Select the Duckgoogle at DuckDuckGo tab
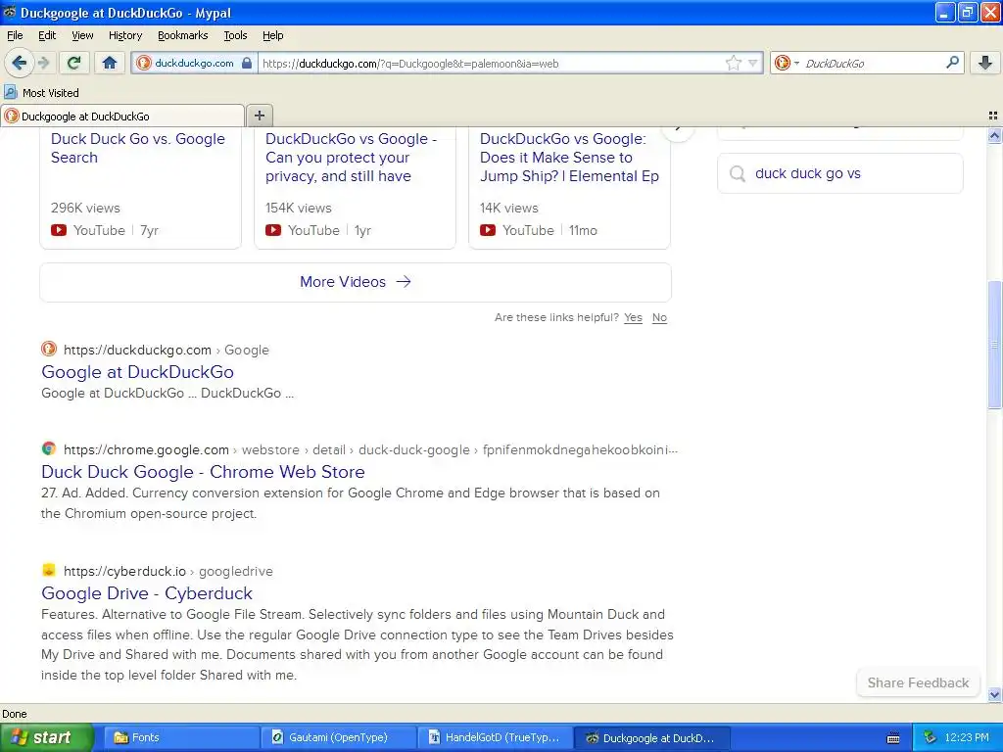 click(122, 116)
